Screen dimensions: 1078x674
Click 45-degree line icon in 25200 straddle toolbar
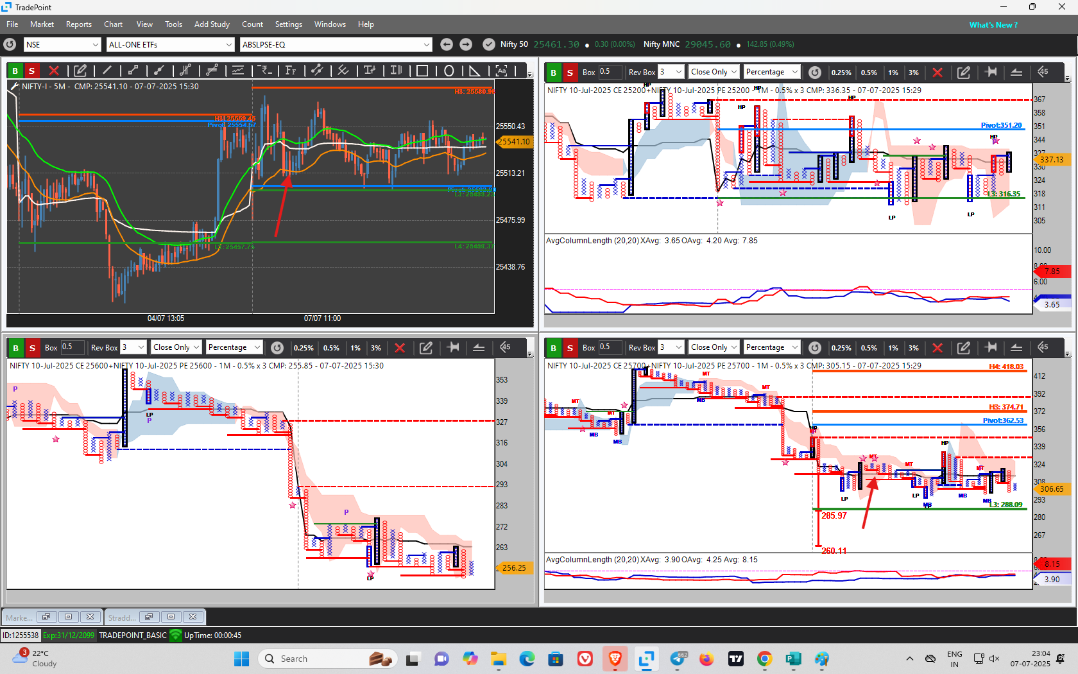pyautogui.click(x=1043, y=72)
